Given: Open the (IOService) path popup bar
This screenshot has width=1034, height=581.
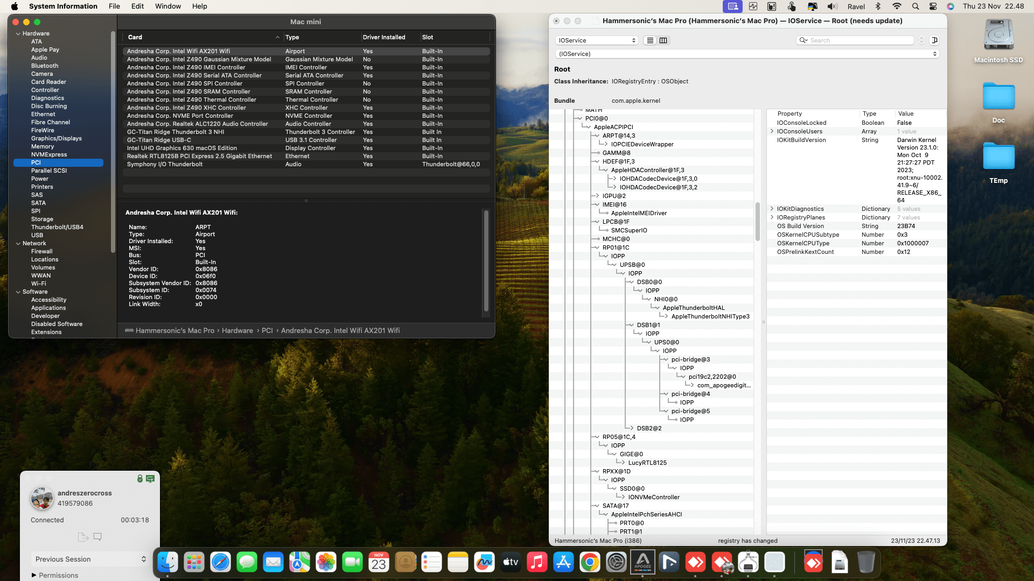Looking at the screenshot, I should click(747, 54).
